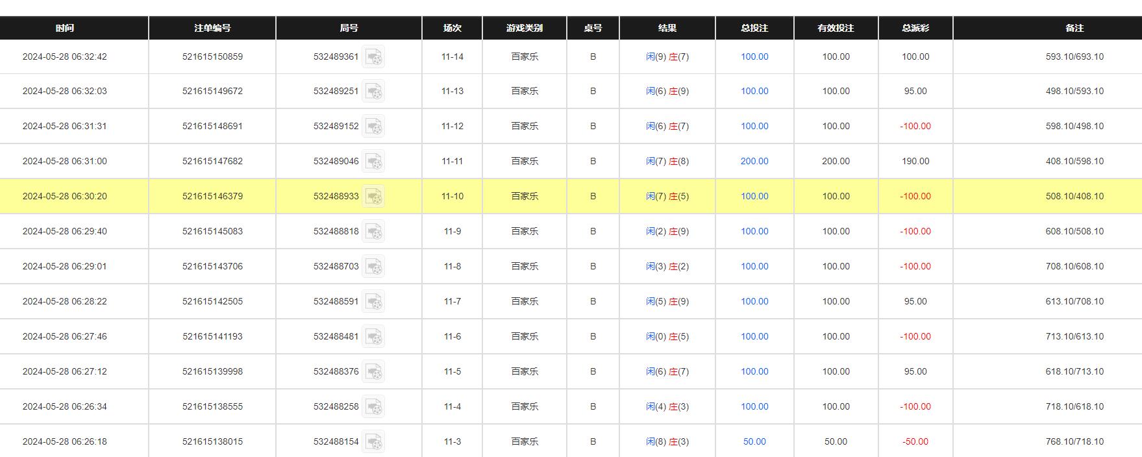1142x457 pixels.
Task: Open replay icon for round 532488481
Action: (x=373, y=337)
